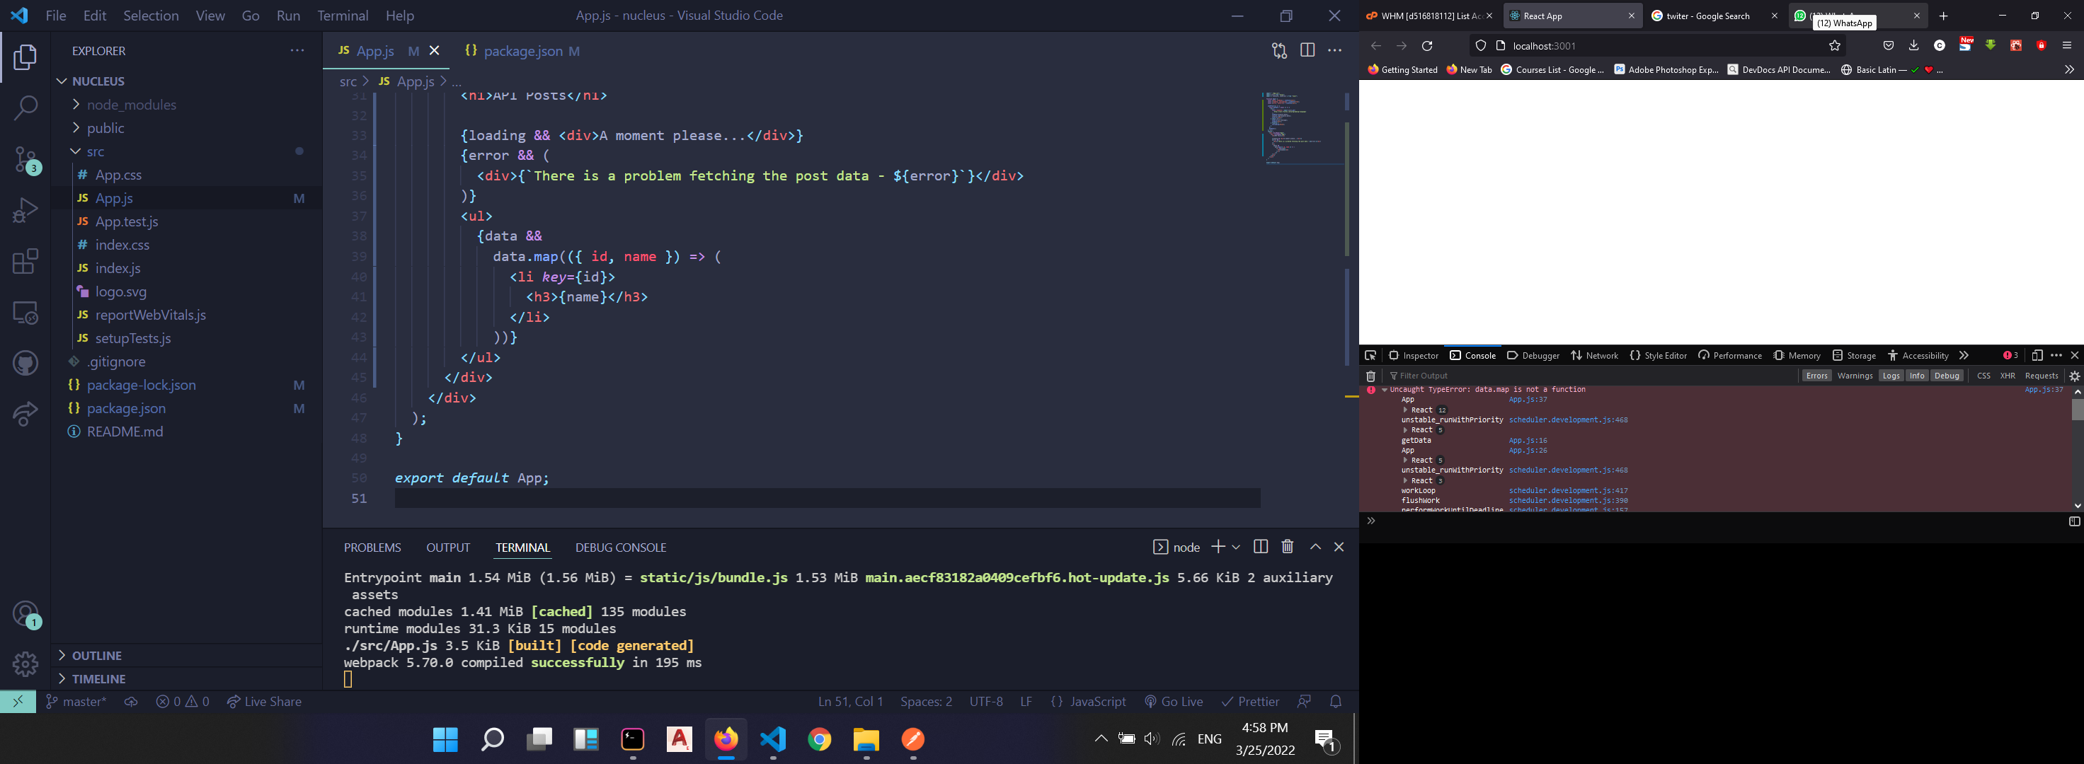The width and height of the screenshot is (2084, 764).
Task: Open App.js file in Explorer
Action: point(114,197)
